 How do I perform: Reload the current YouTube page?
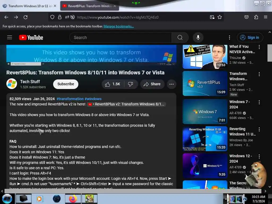[x=25, y=17]
